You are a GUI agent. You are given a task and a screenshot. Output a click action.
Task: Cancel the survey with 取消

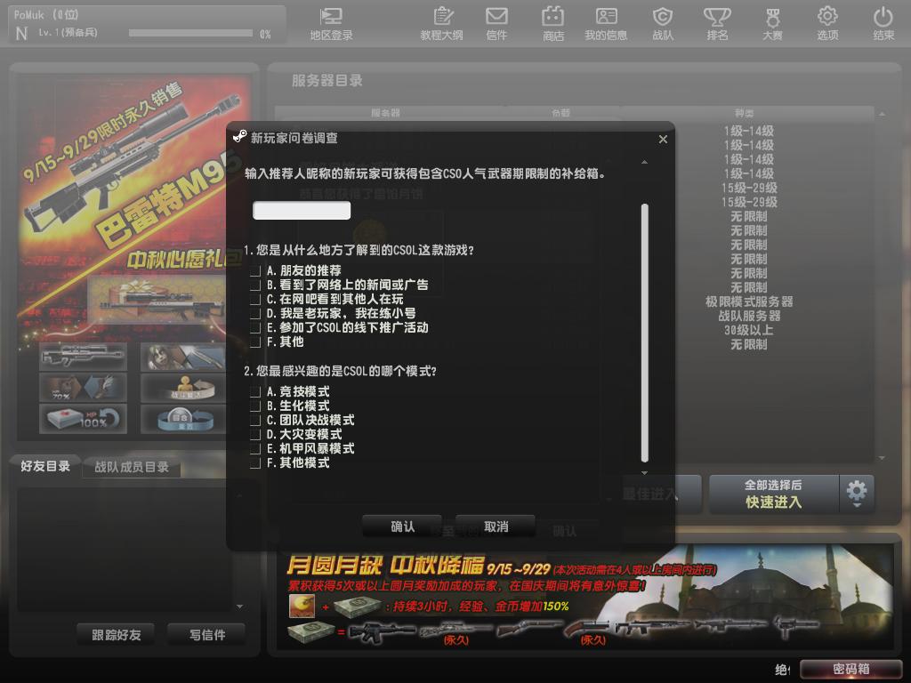[496, 526]
